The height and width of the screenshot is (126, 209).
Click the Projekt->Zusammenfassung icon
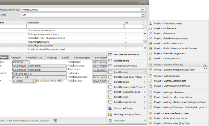point(150,65)
